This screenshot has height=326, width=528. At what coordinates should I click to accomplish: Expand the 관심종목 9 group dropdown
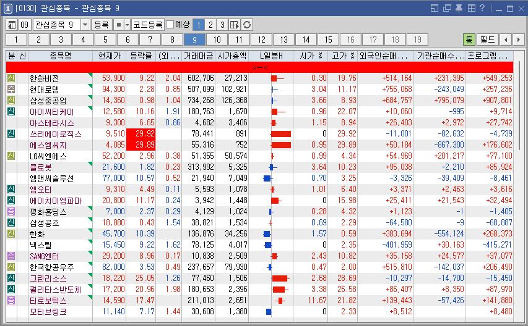[x=85, y=25]
